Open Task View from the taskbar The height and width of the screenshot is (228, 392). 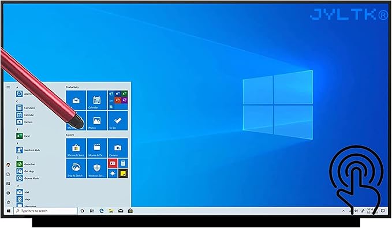tap(92, 211)
